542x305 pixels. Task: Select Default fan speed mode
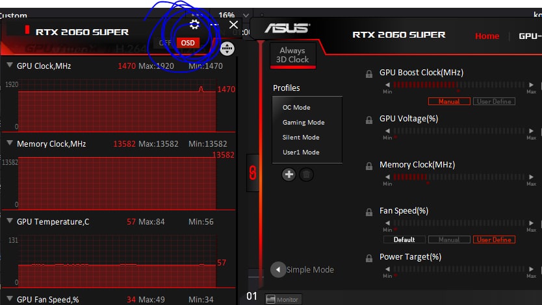(x=404, y=239)
